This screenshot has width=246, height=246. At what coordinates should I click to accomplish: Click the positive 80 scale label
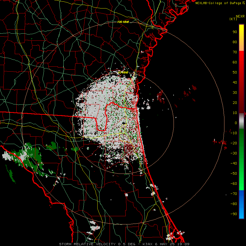tap(235, 42)
